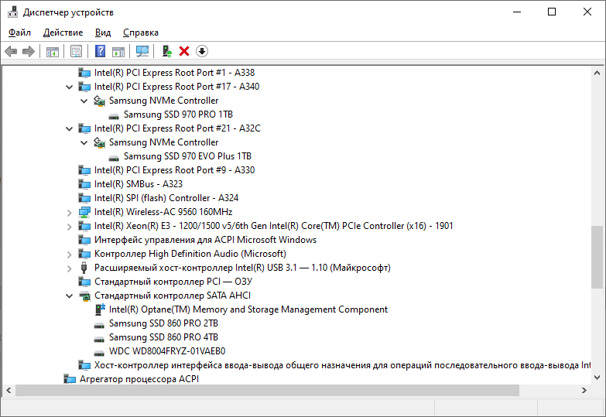The width and height of the screenshot is (606, 417).
Task: Click the disk icon of WDC WD8004FRYZ-01VAEB0
Action: point(99,352)
